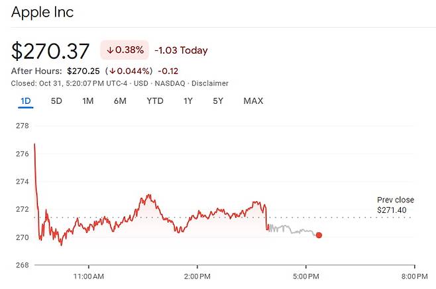Click the Apple Inc heading
The height and width of the screenshot is (289, 436).
pyautogui.click(x=42, y=12)
